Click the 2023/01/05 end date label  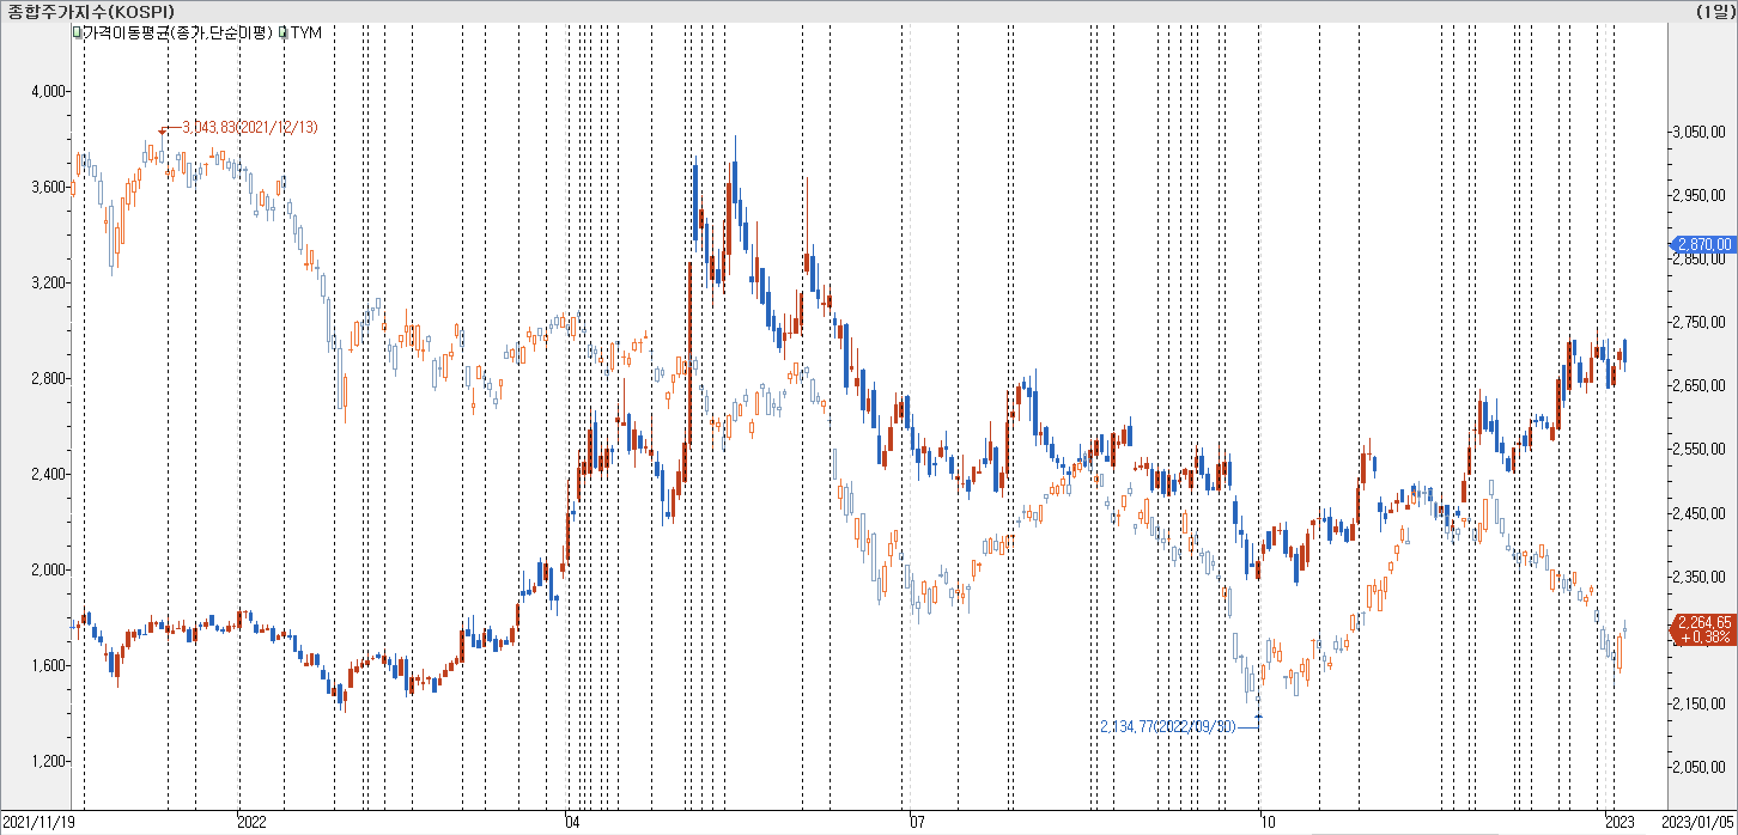point(1697,822)
